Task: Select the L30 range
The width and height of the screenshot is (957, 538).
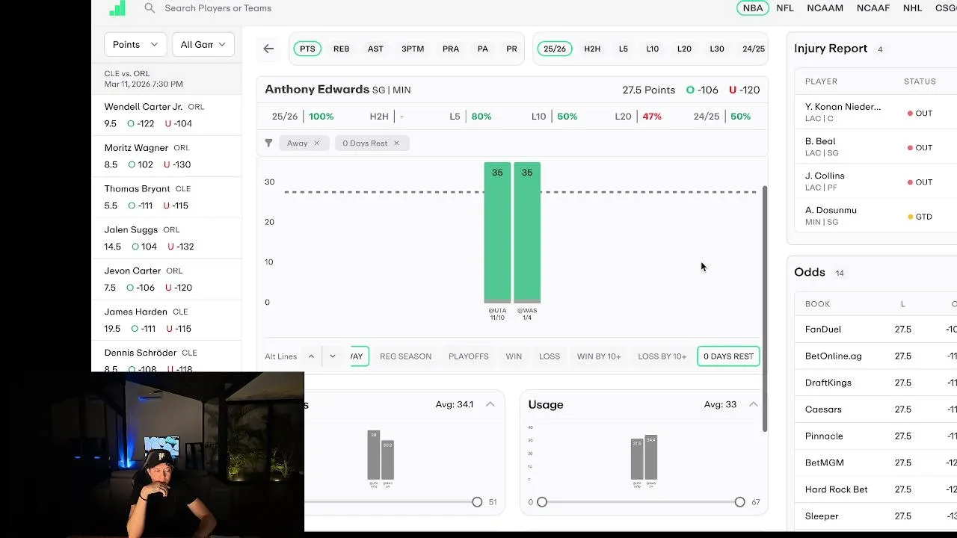Action: [717, 49]
